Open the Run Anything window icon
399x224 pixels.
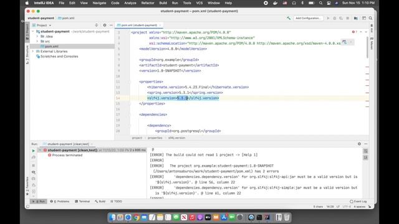tap(364, 18)
